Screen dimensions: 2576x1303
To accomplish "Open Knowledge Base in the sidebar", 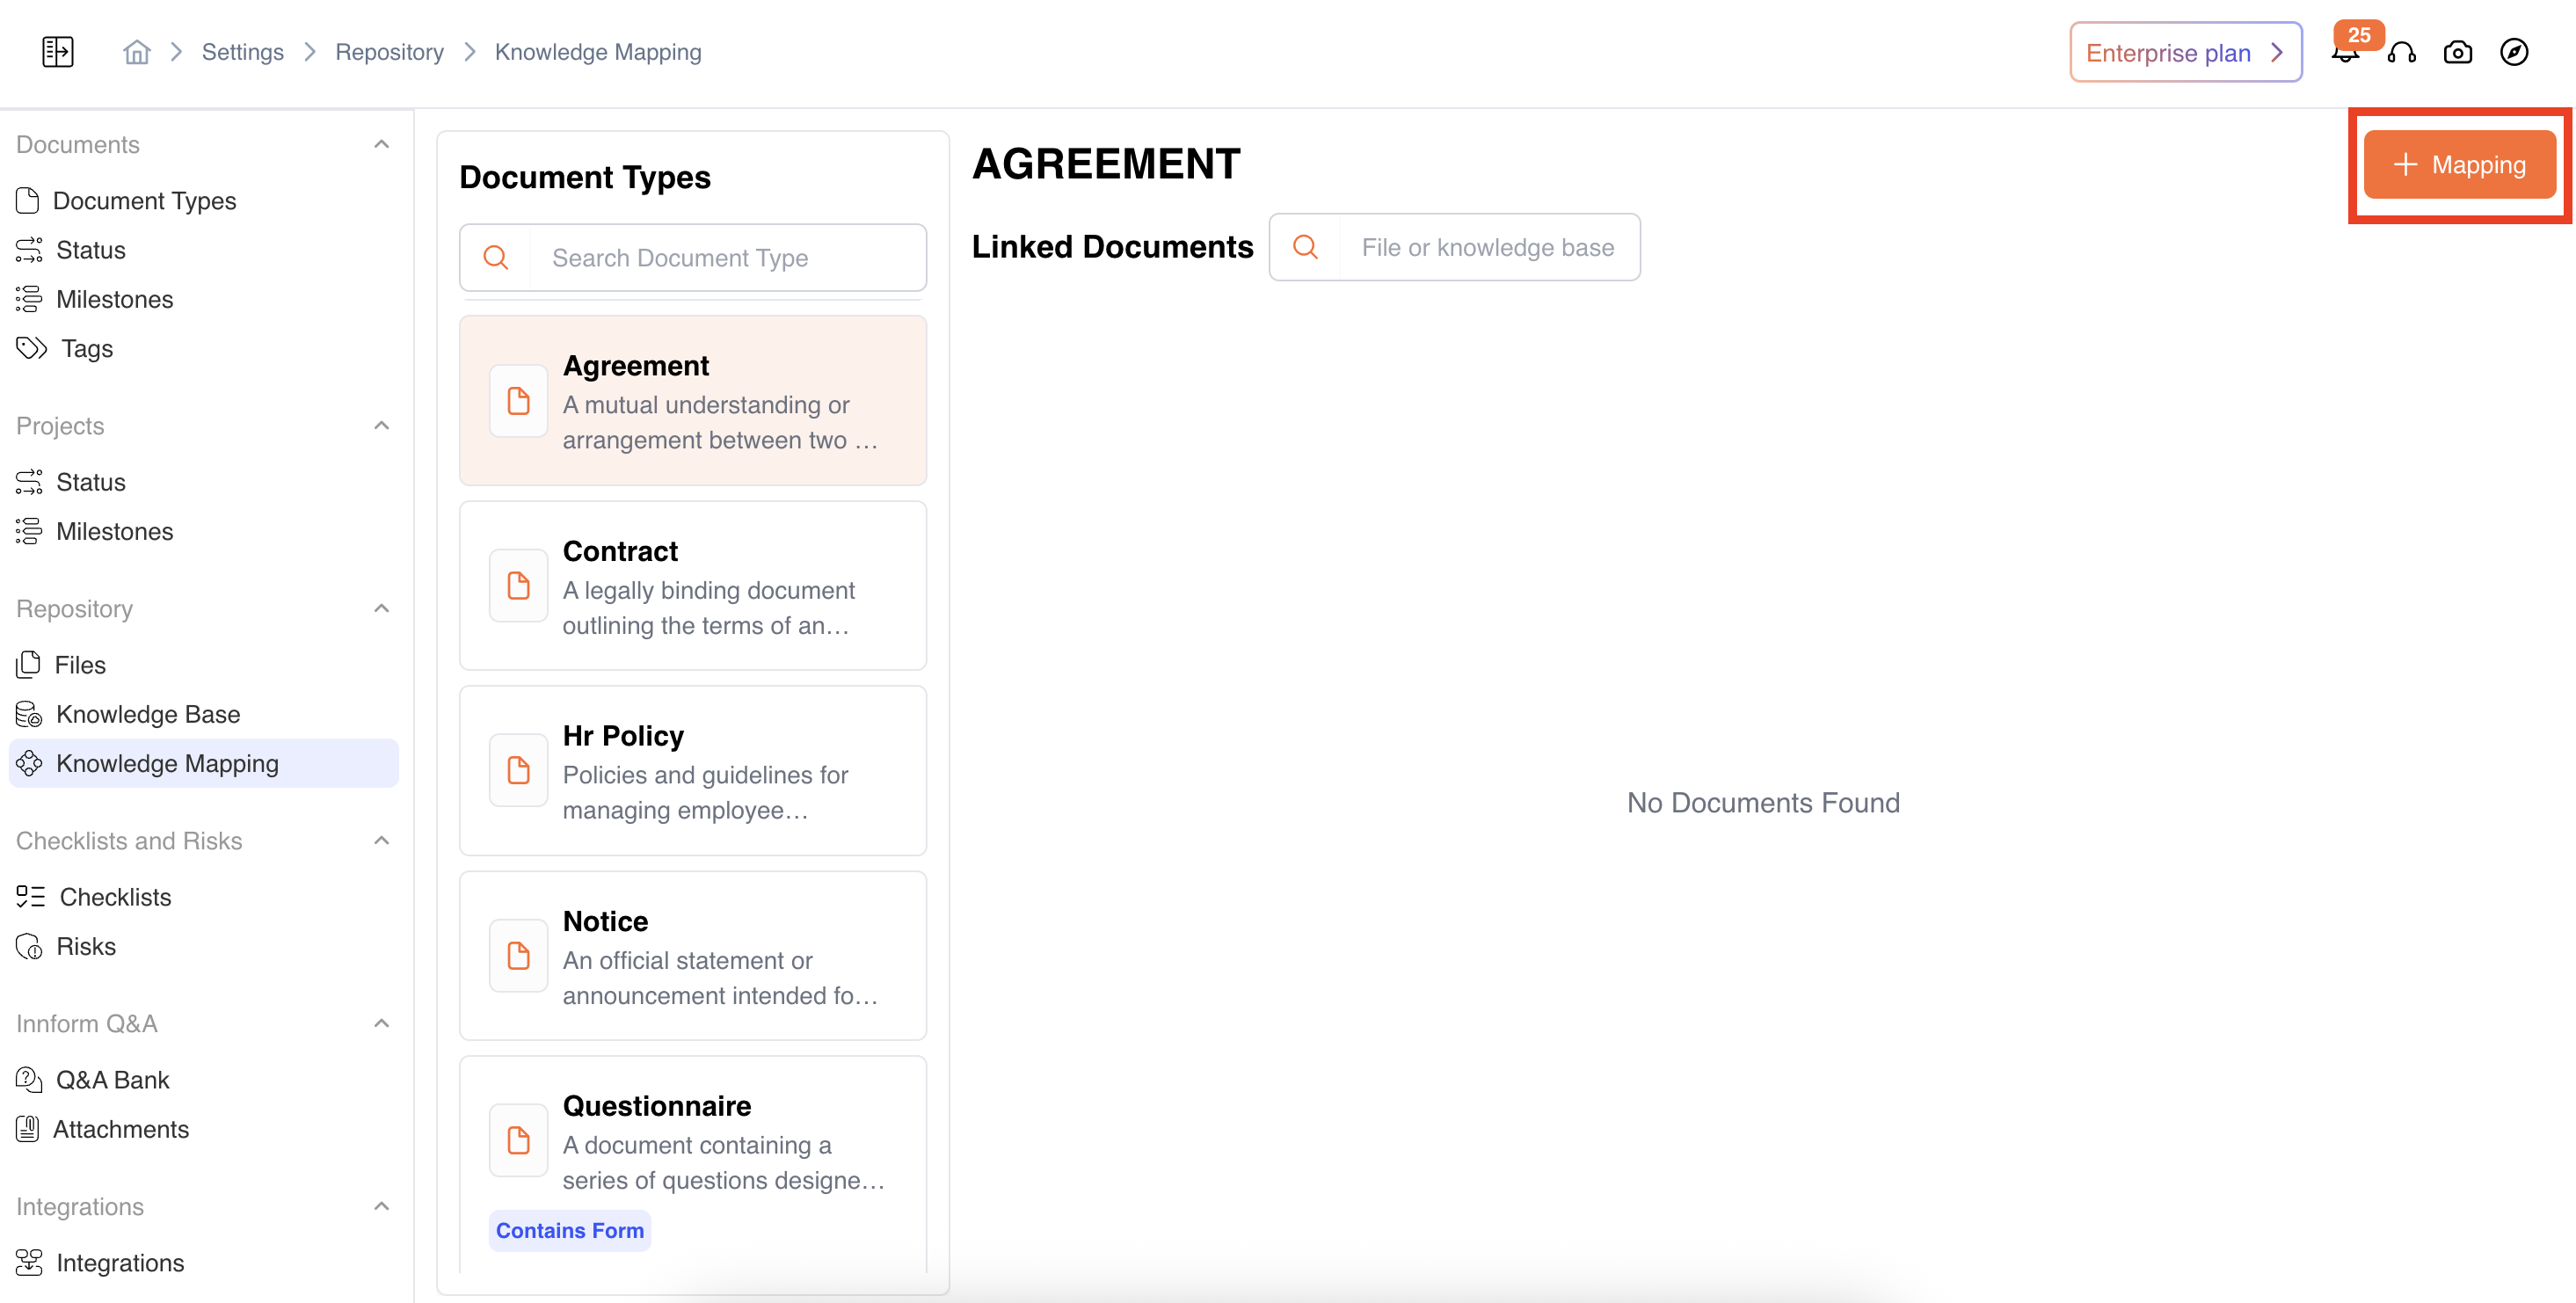I will (148, 714).
